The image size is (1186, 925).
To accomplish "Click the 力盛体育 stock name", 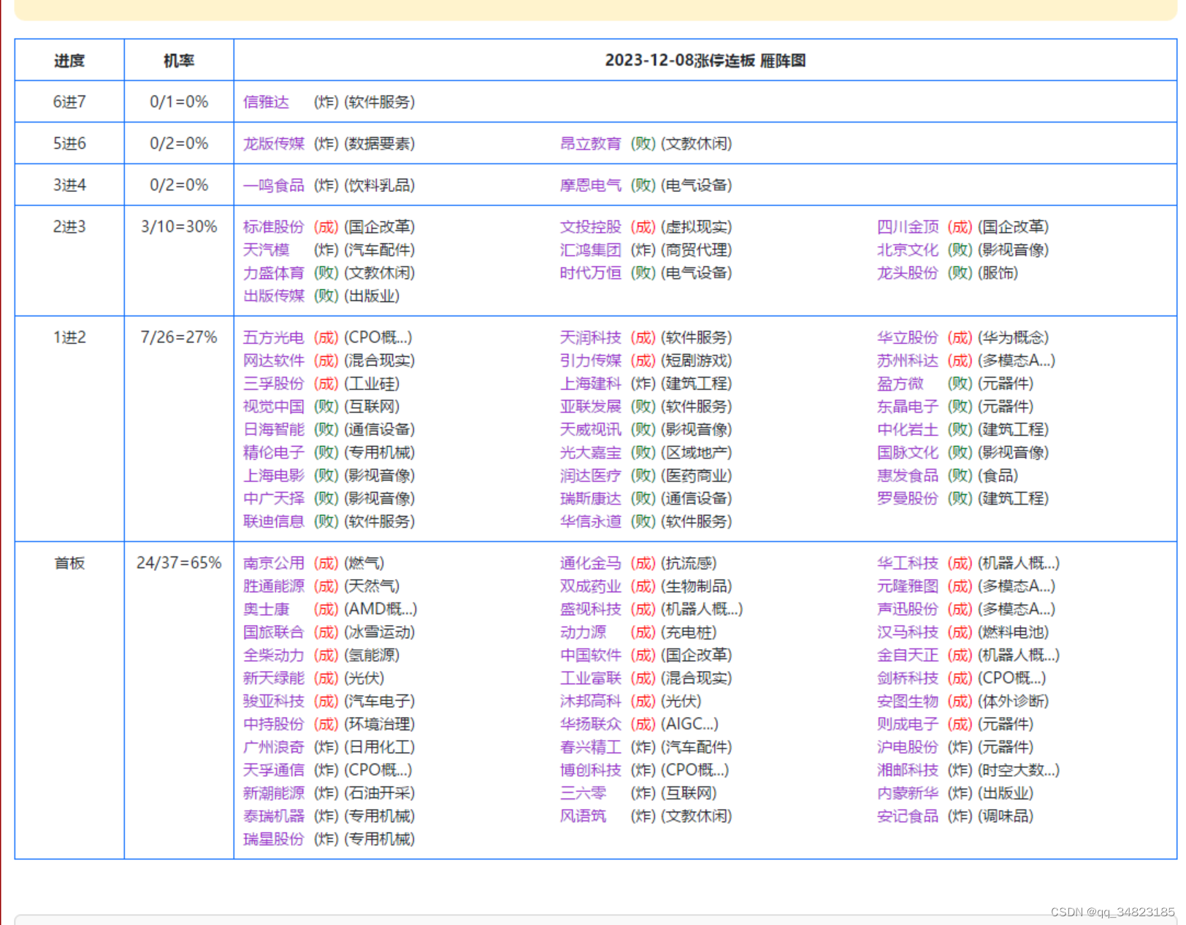I will tap(274, 273).
